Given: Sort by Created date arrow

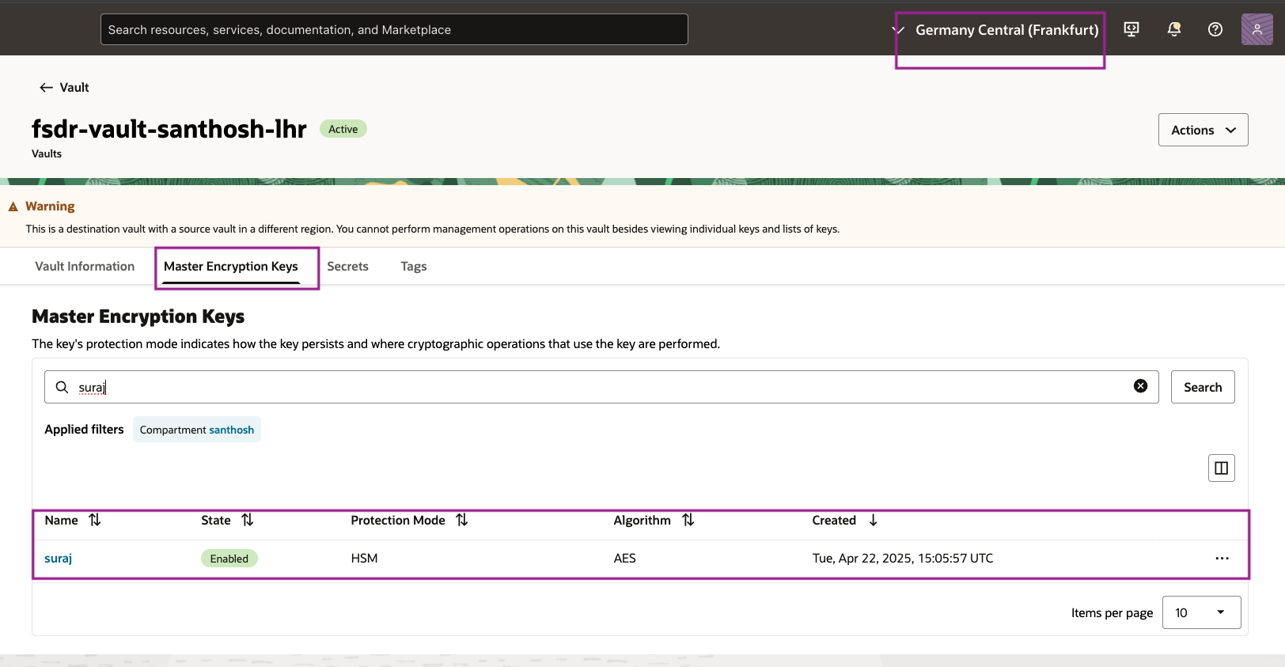Looking at the screenshot, I should point(874,520).
